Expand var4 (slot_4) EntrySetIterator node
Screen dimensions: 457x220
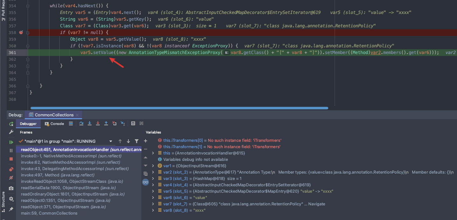coord(153,185)
